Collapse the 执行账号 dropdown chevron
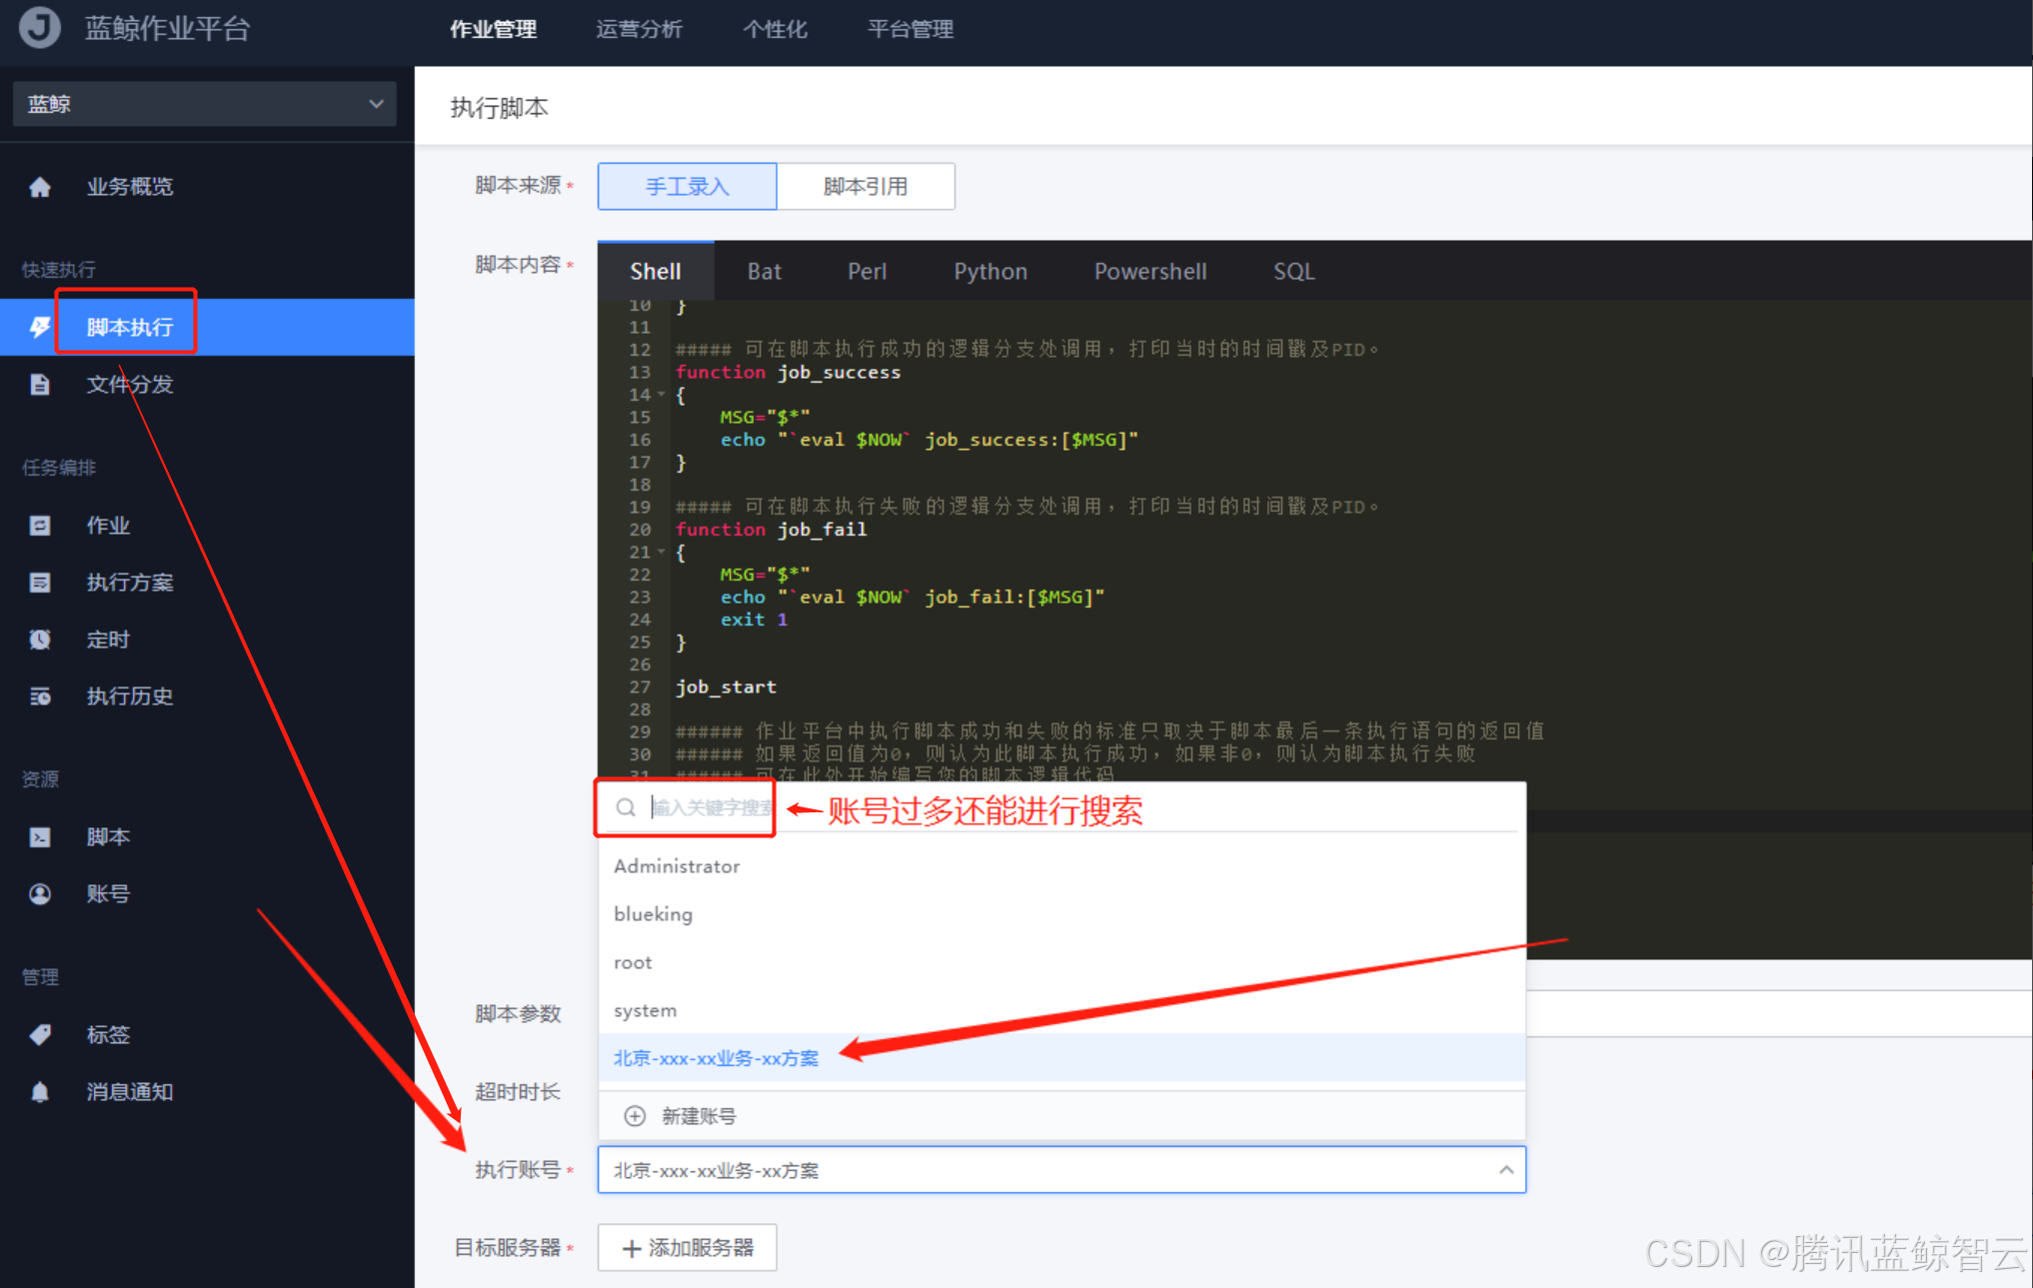 coord(1506,1170)
